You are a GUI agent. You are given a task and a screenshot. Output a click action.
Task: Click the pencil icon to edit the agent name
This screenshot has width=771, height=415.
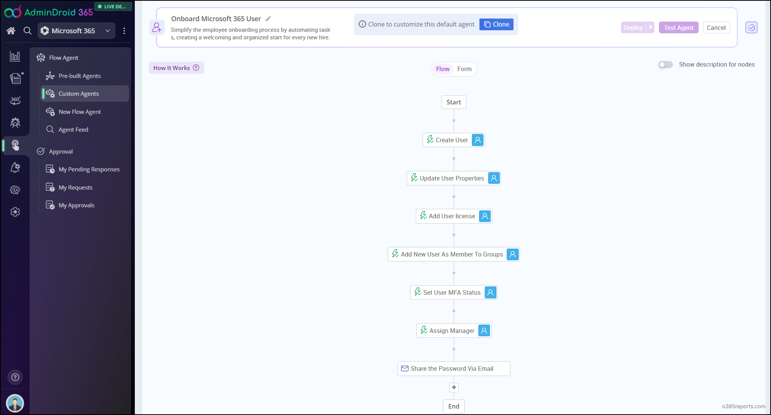(x=268, y=19)
